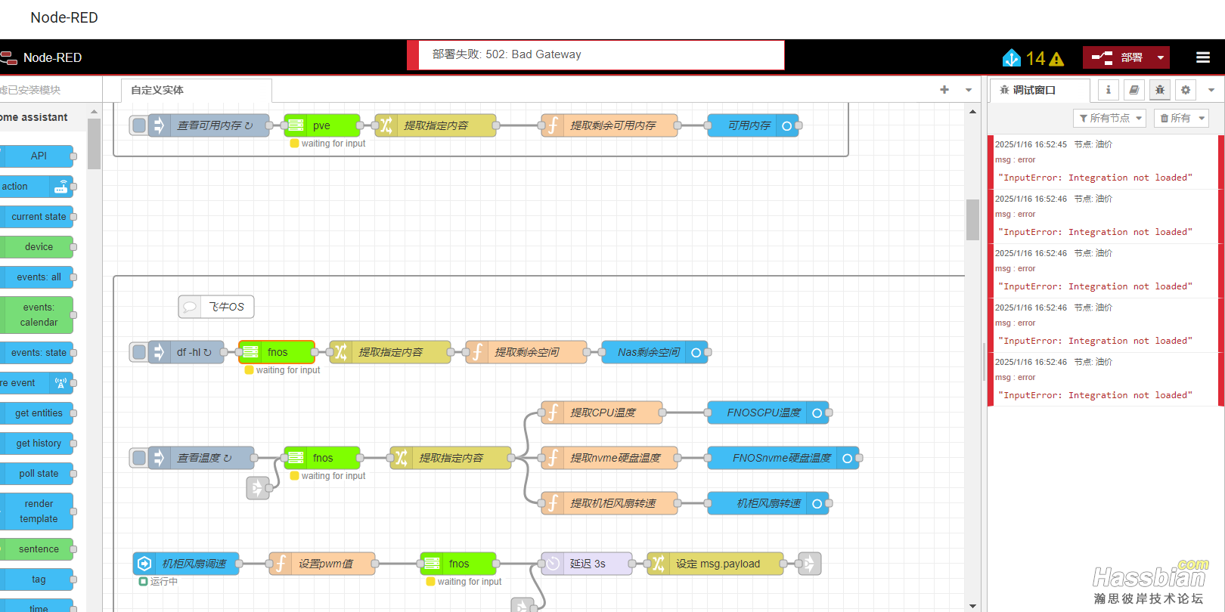Click the blue home assistant status icon
The height and width of the screenshot is (612, 1225).
coord(1012,58)
